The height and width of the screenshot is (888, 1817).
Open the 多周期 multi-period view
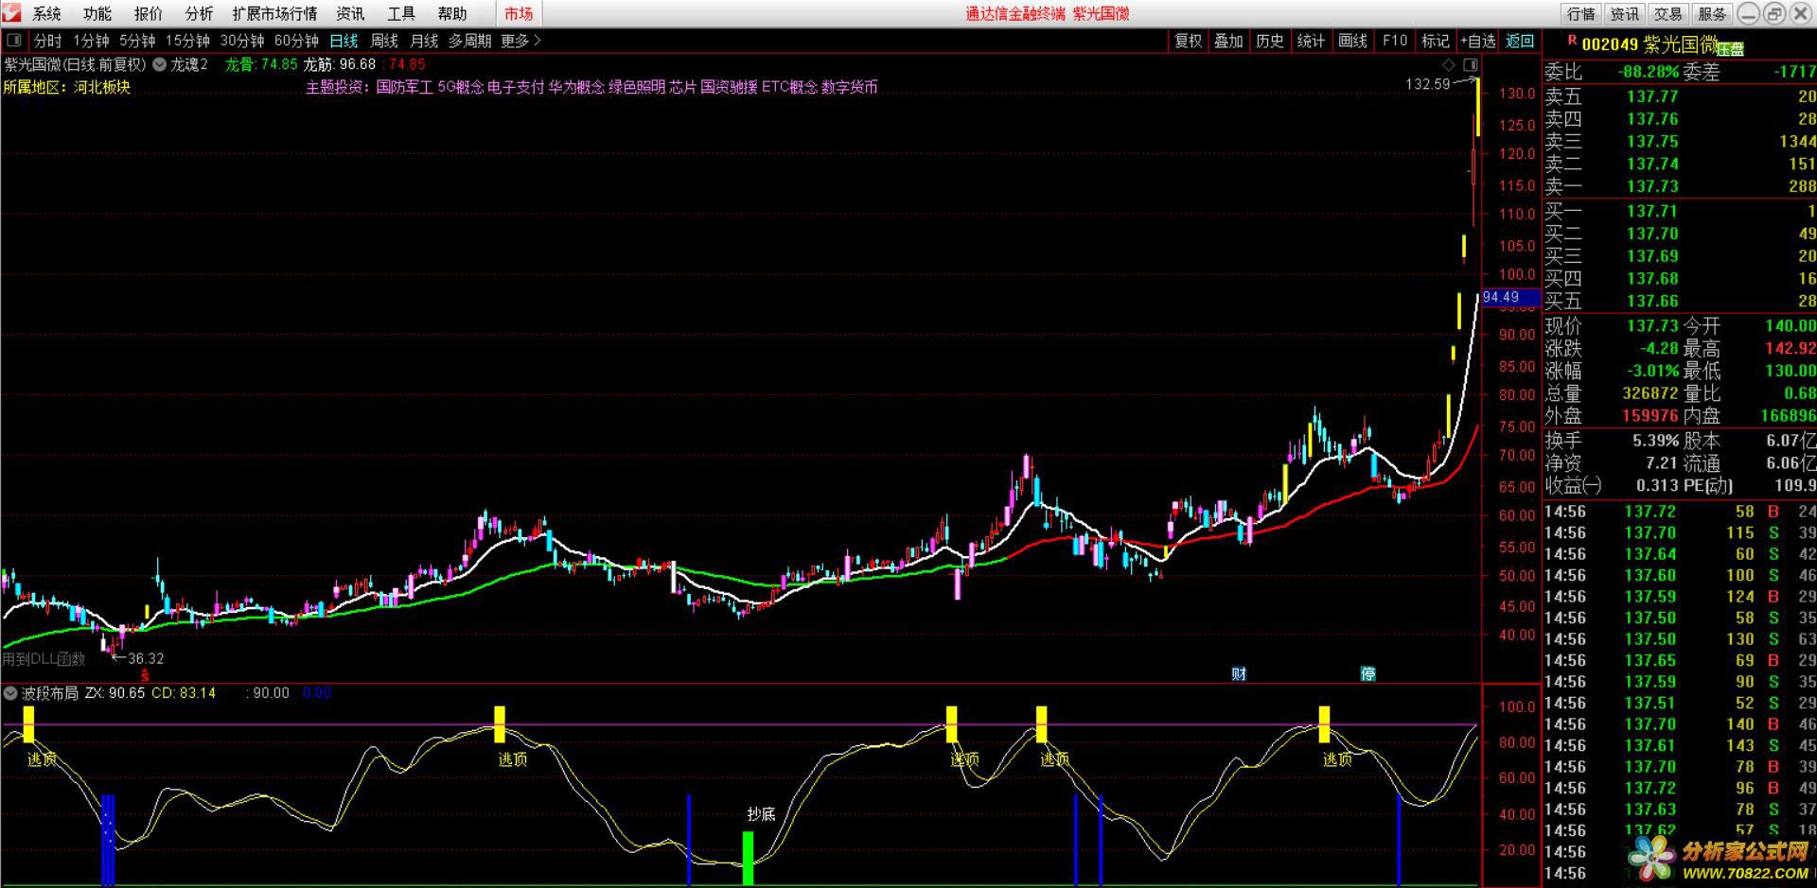click(x=469, y=41)
